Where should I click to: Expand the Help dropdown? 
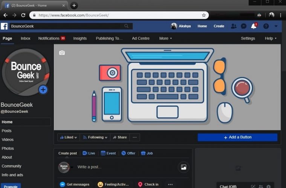click(x=271, y=38)
